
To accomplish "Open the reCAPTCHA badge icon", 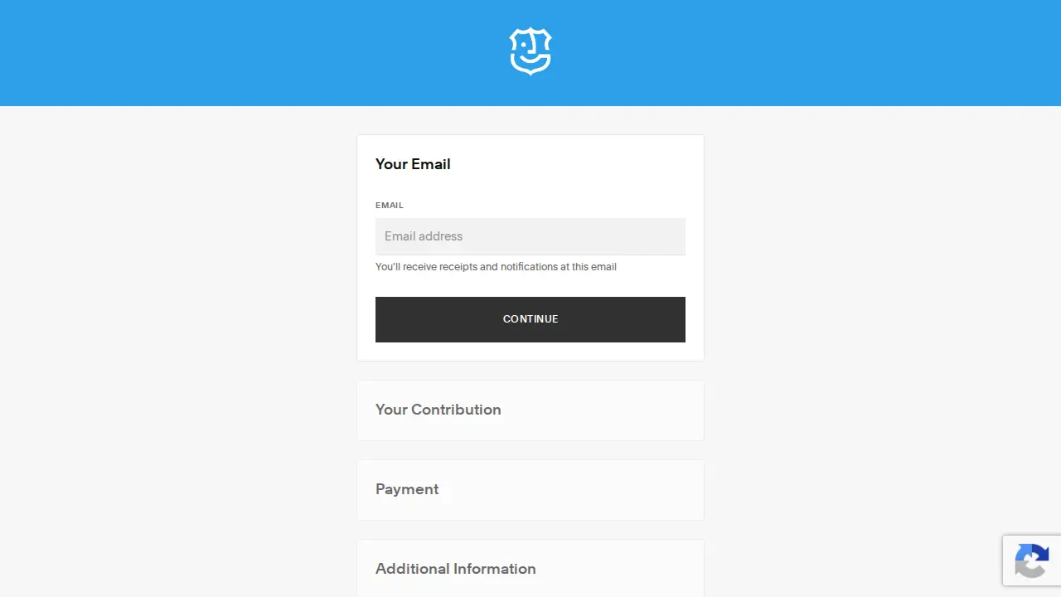I will click(x=1032, y=561).
